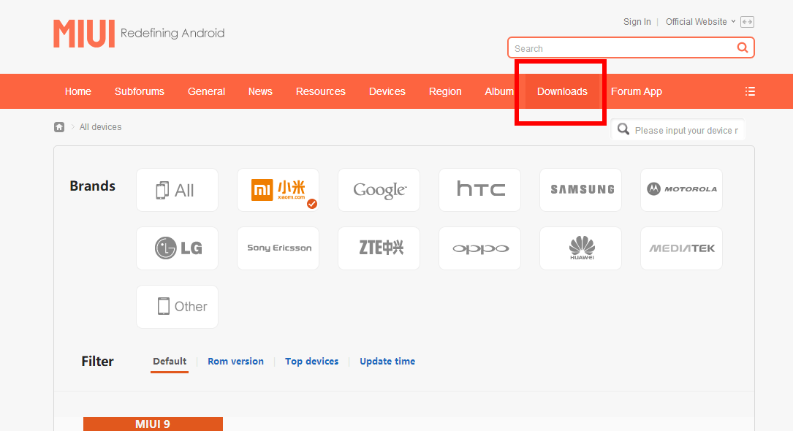793x431 pixels.
Task: Select the MediaTek brand tile
Action: tap(682, 248)
